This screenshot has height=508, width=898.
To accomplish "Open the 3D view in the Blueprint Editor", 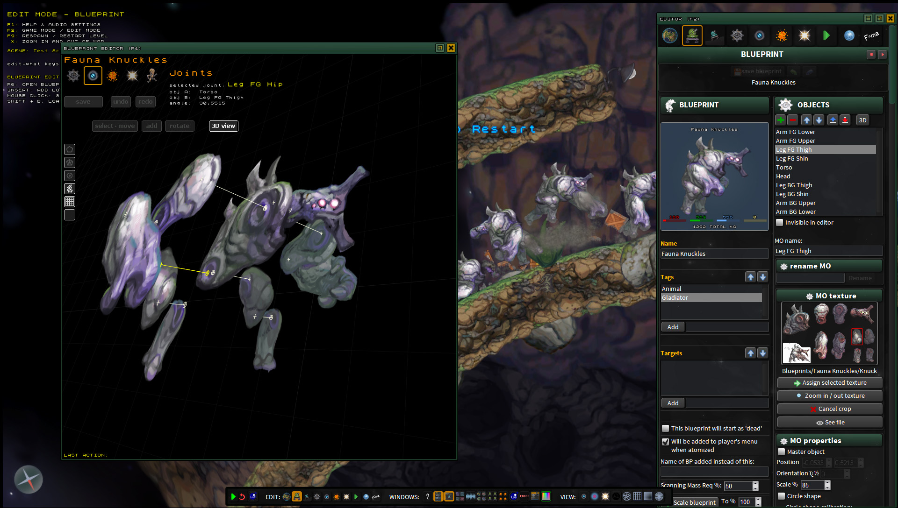I will (223, 126).
